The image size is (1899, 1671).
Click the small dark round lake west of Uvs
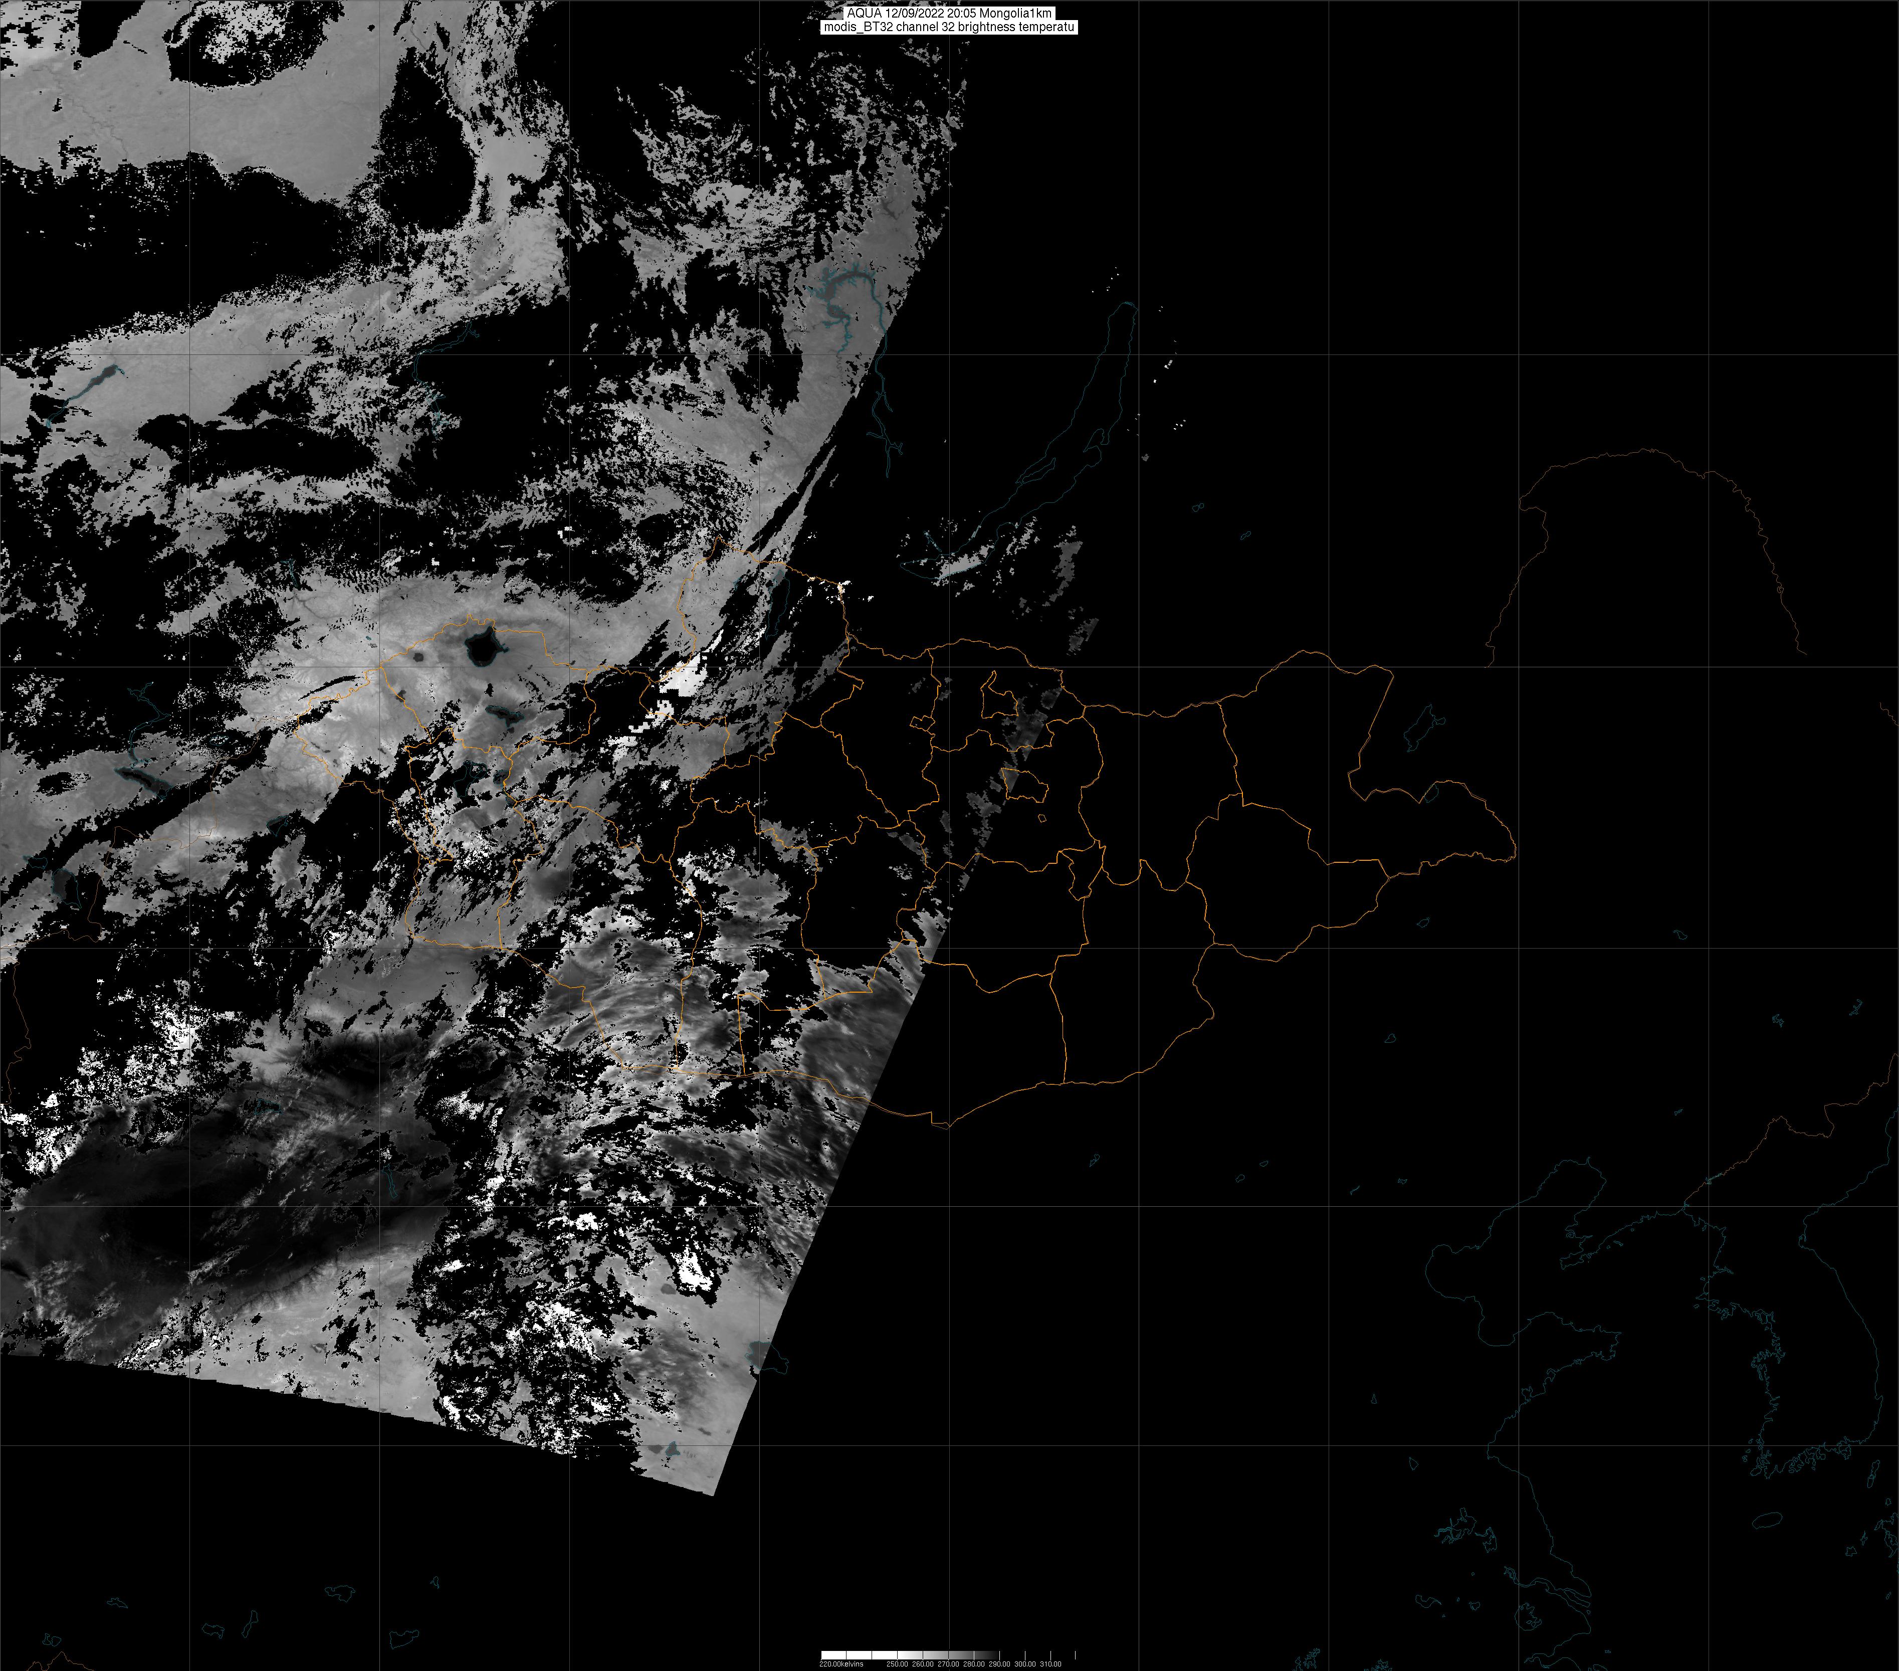(418, 657)
